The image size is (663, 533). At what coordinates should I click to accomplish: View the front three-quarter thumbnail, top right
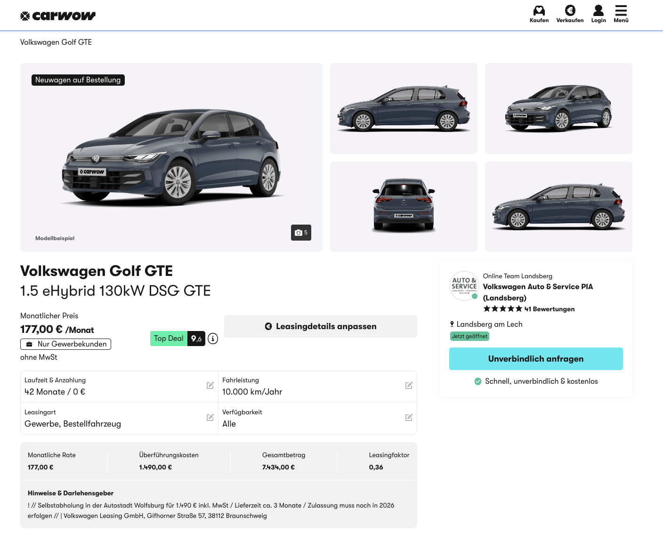558,108
